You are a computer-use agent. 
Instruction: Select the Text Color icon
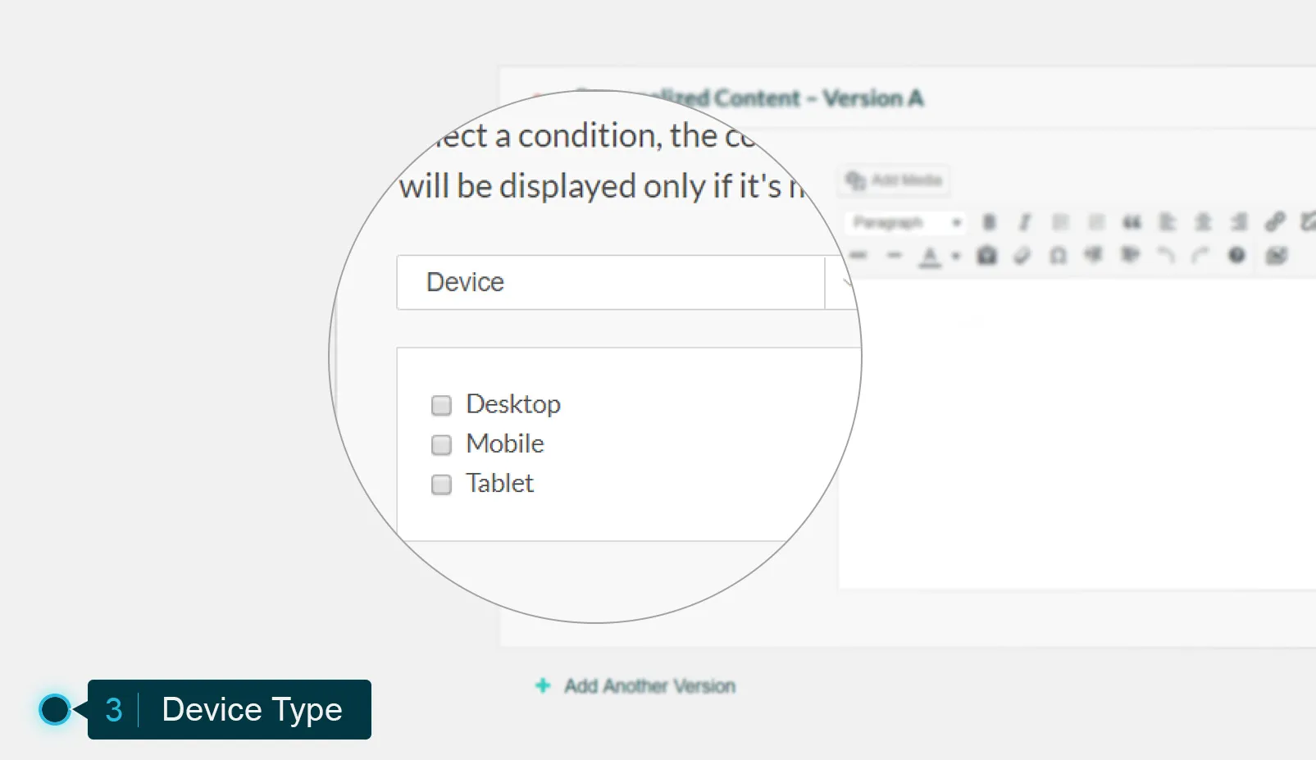[x=931, y=256]
